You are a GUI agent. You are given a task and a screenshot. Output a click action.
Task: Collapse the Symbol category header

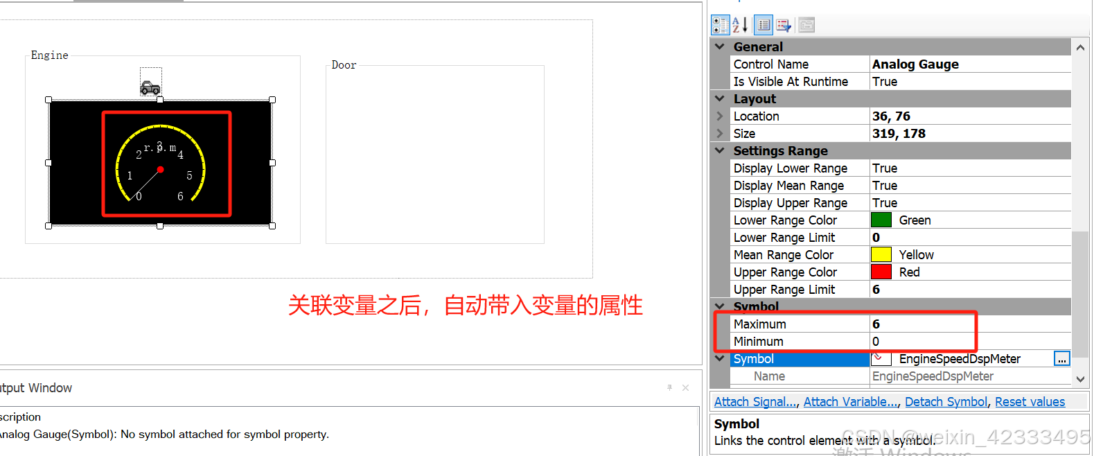click(x=720, y=306)
